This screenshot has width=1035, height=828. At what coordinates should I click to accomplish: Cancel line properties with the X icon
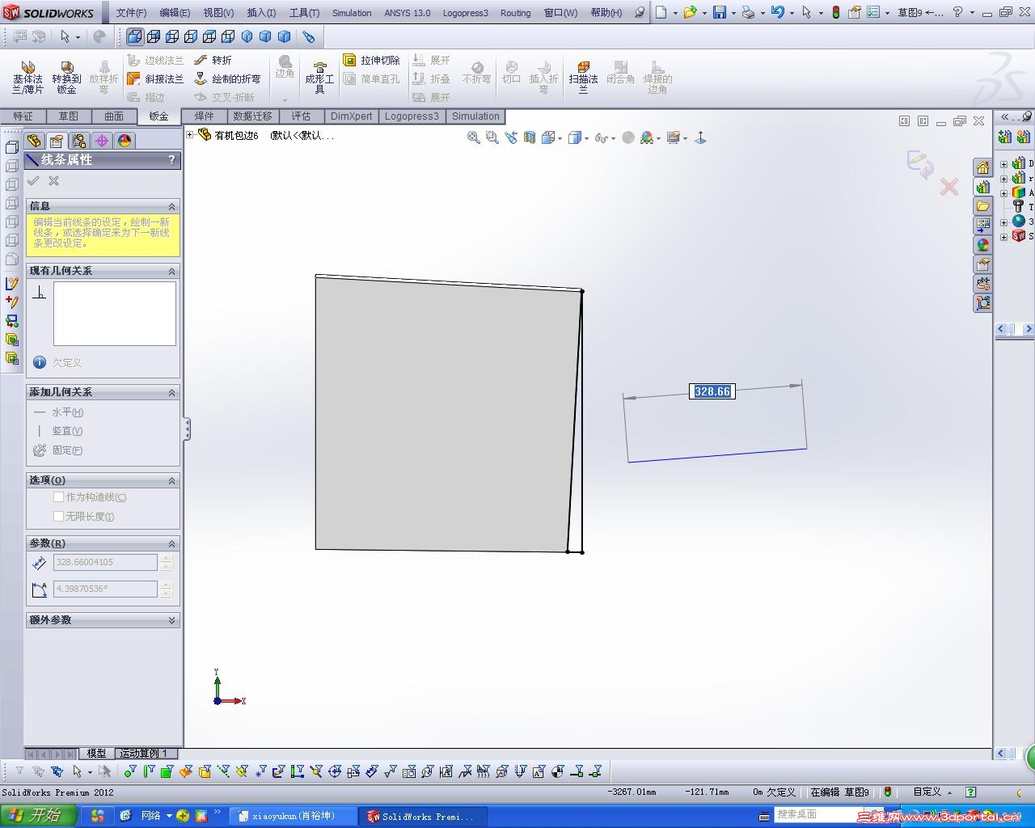(53, 181)
